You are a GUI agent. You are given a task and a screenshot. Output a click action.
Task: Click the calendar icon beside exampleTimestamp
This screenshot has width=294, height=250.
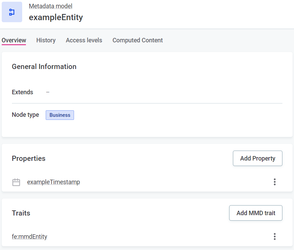[x=16, y=182]
